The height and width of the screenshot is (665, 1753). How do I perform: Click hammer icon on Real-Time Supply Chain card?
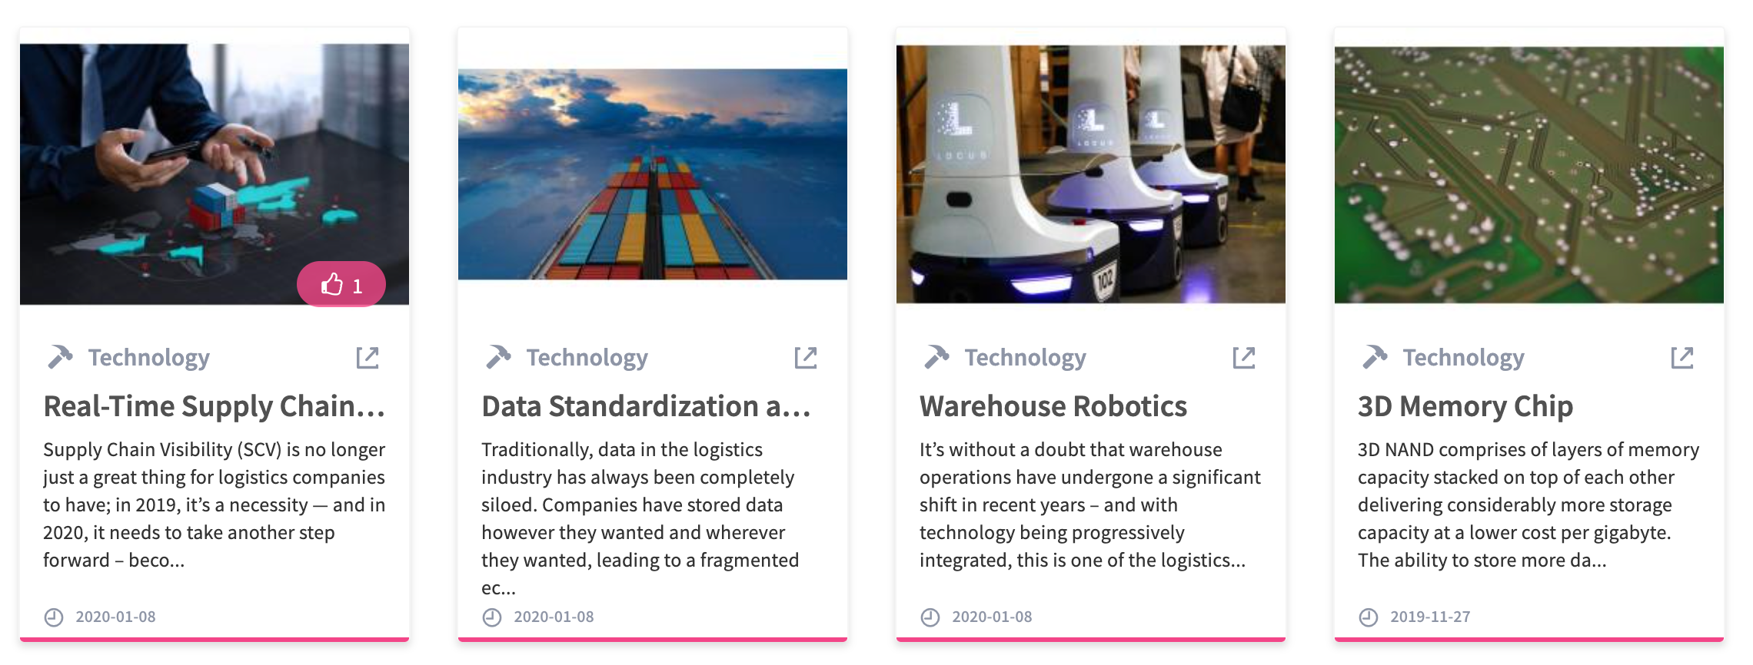click(x=60, y=357)
